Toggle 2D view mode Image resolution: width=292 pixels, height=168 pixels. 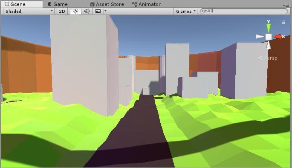click(x=62, y=11)
